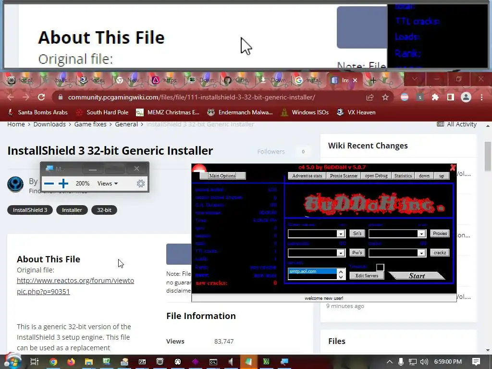Click the Statistics button in c4
Image resolution: width=492 pixels, height=369 pixels.
pos(403,176)
